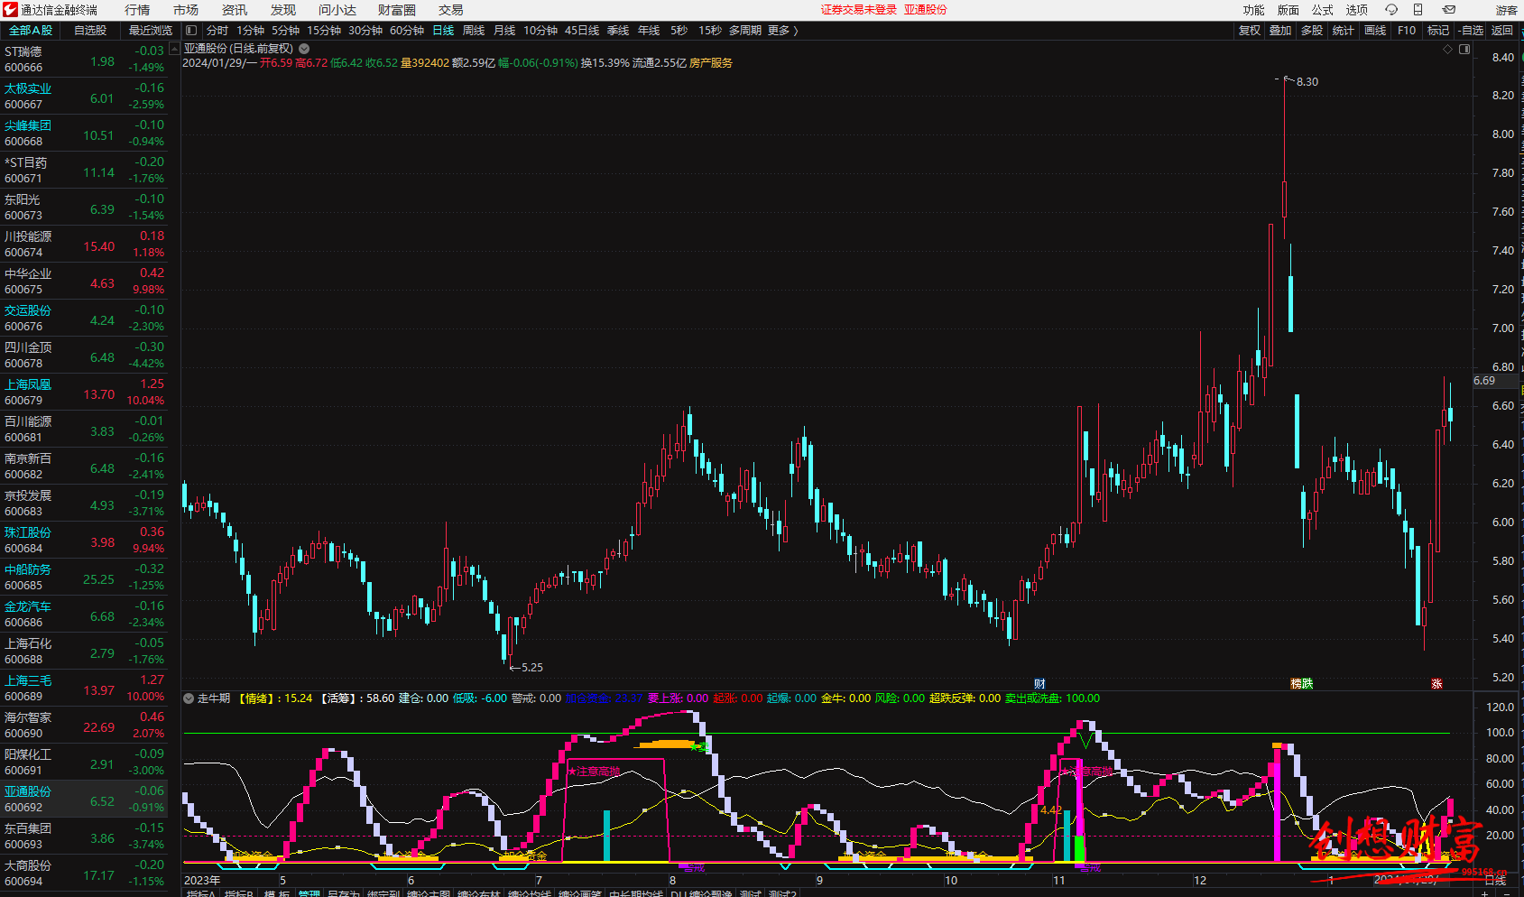The height and width of the screenshot is (897, 1524).
Task: Open the 发现 menu
Action: 283,10
